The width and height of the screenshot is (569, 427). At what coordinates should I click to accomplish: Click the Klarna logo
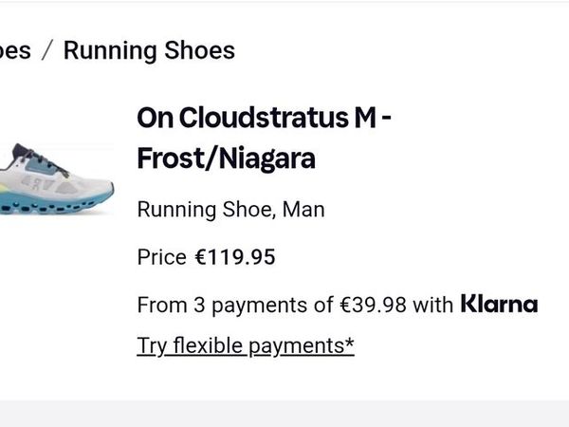point(499,305)
